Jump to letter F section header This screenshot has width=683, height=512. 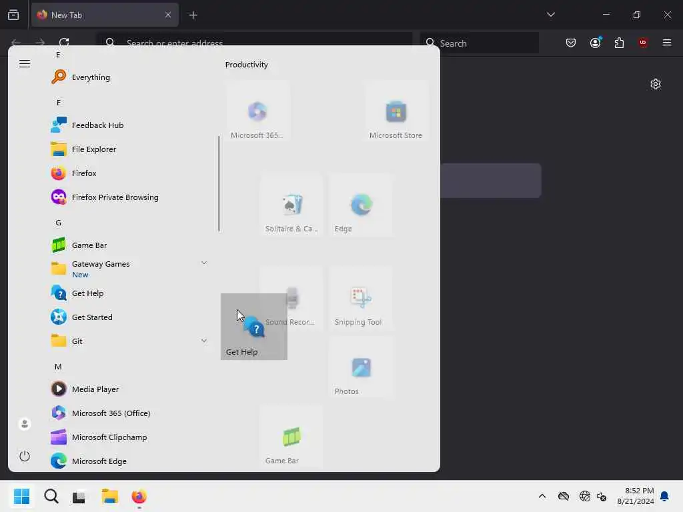59,102
